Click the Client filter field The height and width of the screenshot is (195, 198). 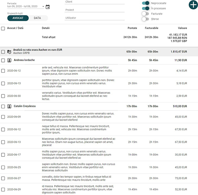point(95,2)
